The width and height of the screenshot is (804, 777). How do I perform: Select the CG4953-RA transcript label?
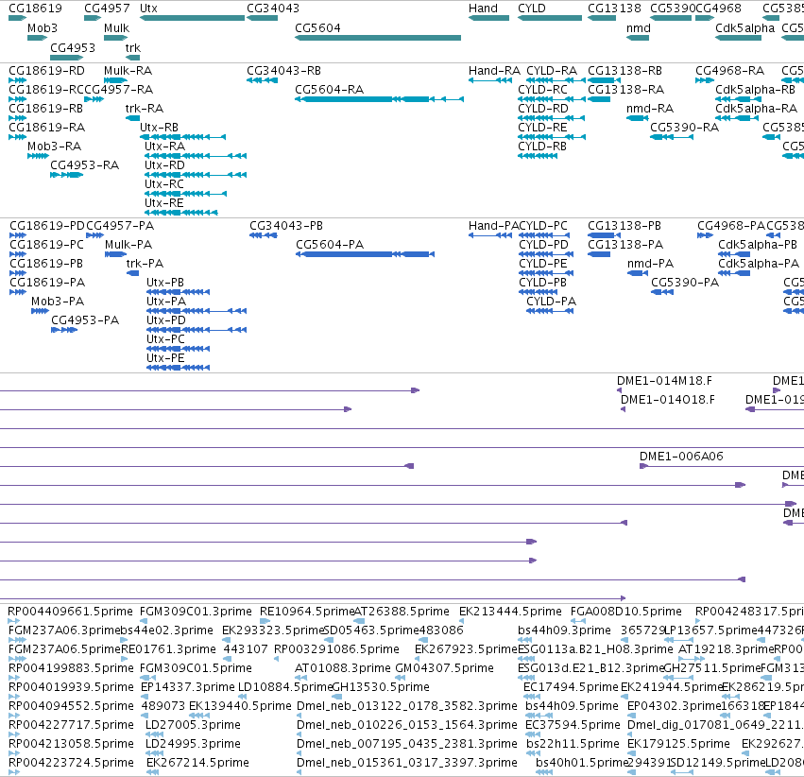pyautogui.click(x=85, y=165)
